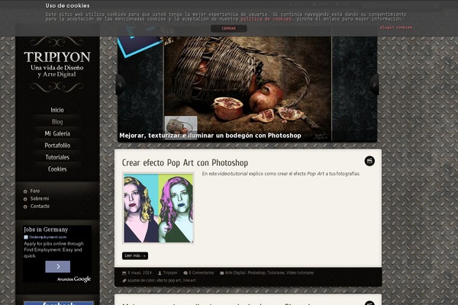
Task: Select the basket thumbnail in the slider
Action: tap(181, 127)
